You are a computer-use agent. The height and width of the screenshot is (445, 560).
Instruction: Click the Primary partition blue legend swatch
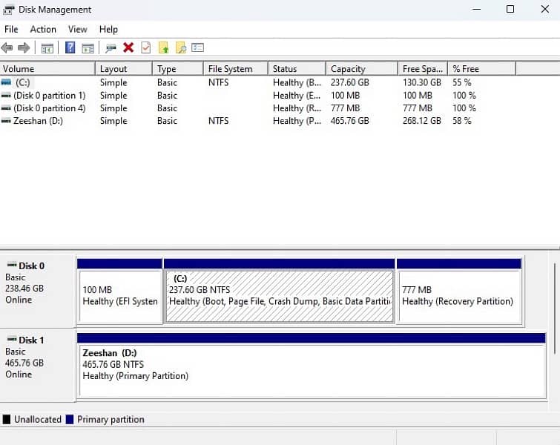pyautogui.click(x=70, y=420)
